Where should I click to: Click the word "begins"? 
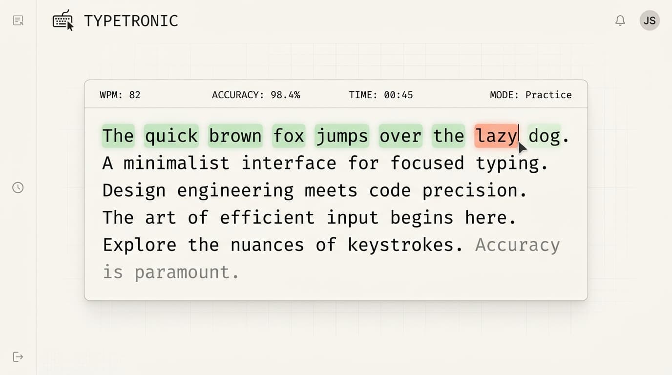[422, 218]
